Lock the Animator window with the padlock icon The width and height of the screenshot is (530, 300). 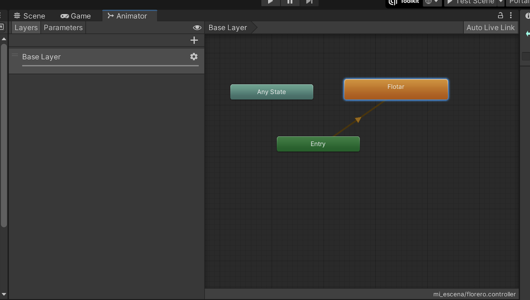click(x=501, y=15)
